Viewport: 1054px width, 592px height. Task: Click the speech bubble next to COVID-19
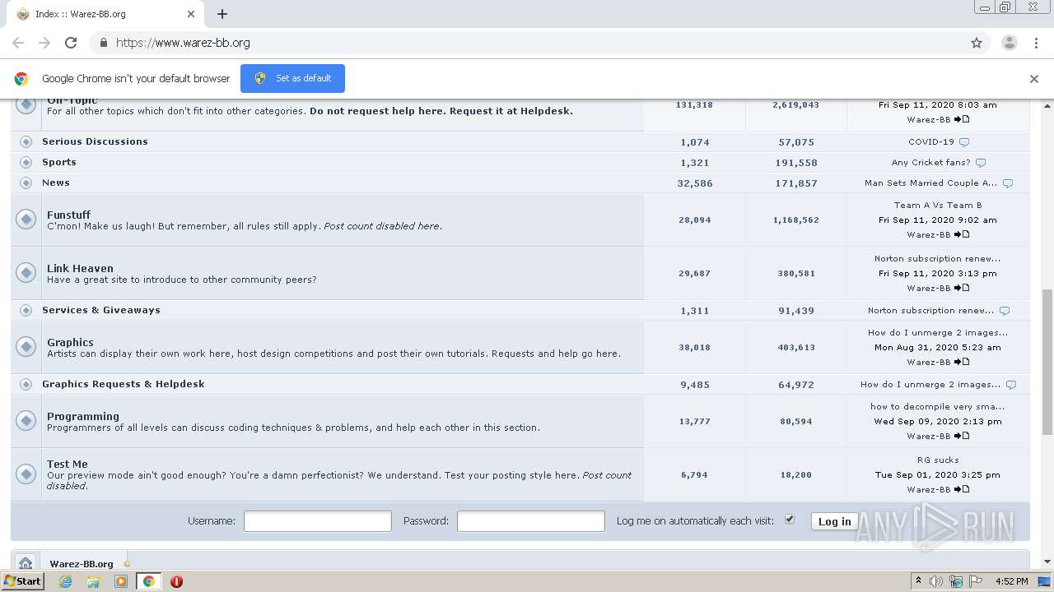[964, 142]
